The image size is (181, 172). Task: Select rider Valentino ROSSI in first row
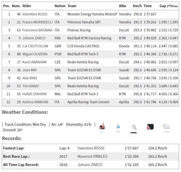click(35, 14)
